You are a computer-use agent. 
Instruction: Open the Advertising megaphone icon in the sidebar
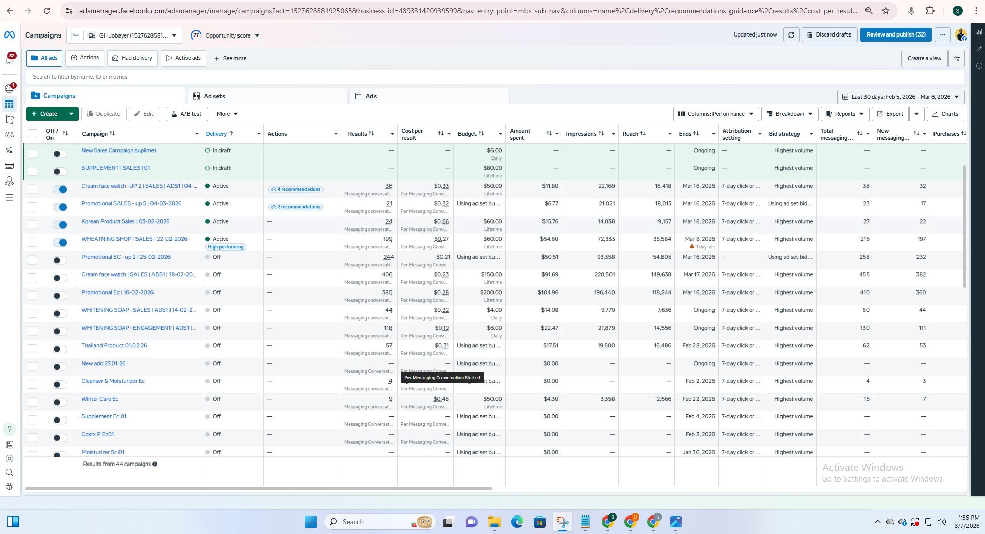[x=9, y=150]
